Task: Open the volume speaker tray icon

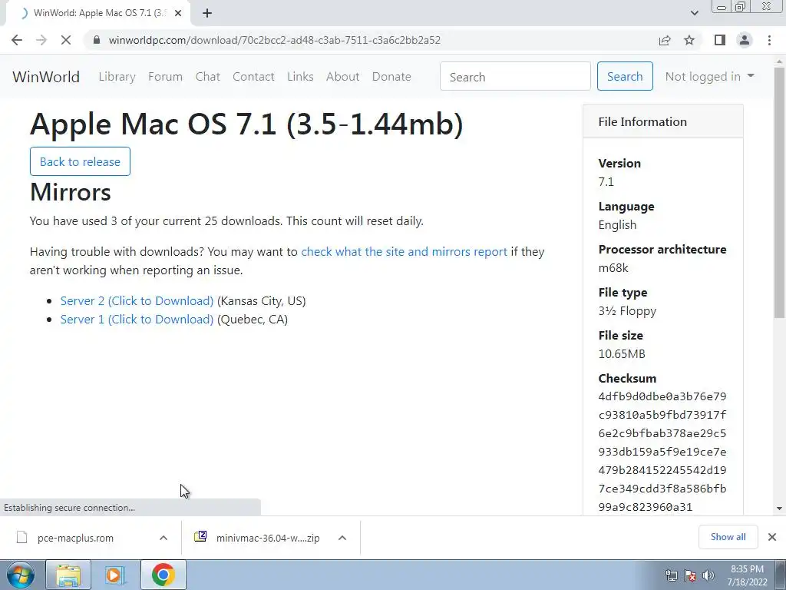Action: pos(708,575)
